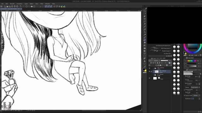The image size is (202, 113).
Task: Select the Eraser tool
Action: point(145,43)
